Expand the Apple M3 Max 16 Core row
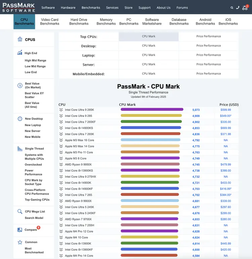The image size is (252, 259). pyautogui.click(x=61, y=140)
